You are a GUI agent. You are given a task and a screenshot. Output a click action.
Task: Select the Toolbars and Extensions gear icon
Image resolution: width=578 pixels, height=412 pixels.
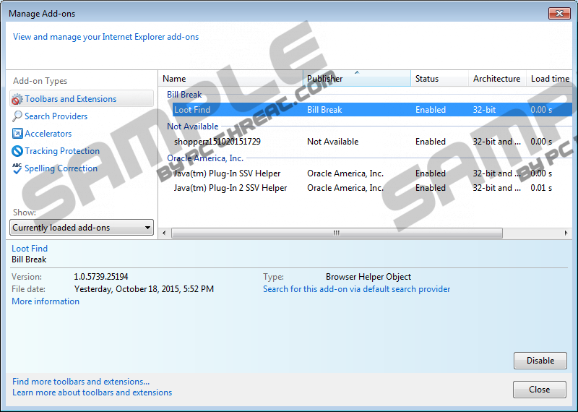pyautogui.click(x=17, y=99)
